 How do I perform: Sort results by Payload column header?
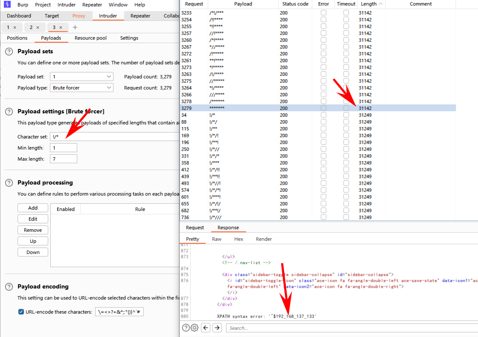pyautogui.click(x=243, y=4)
